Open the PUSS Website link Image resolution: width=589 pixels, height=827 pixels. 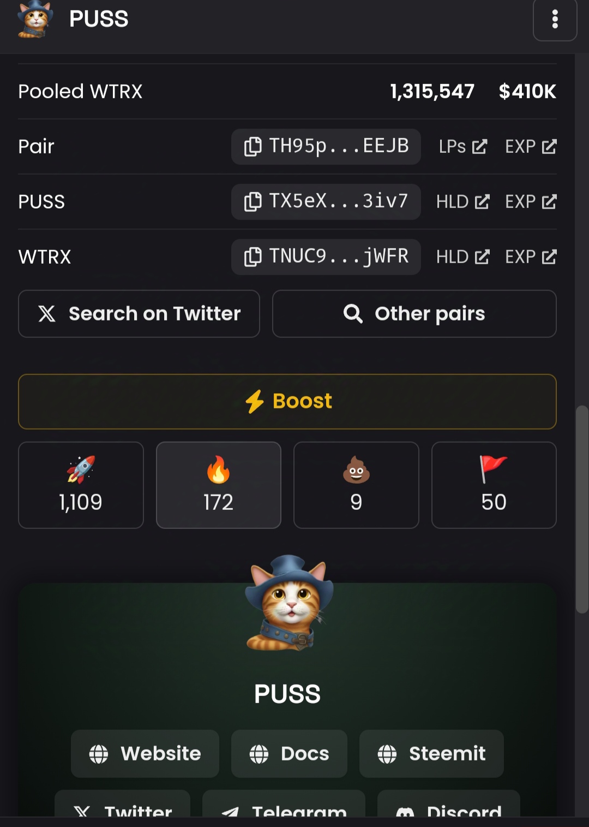pos(145,753)
